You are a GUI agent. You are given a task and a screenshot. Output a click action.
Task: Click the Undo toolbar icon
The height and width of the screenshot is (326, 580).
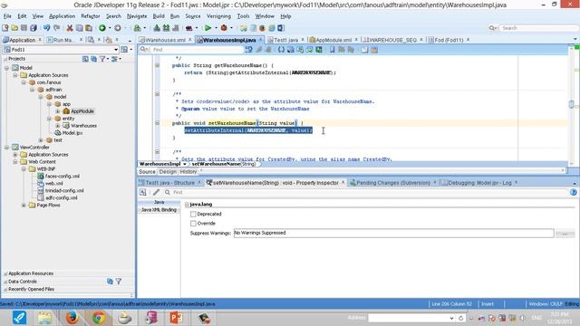click(46, 28)
